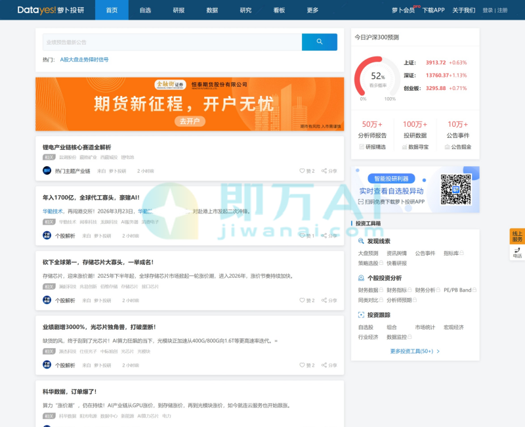Click the 数据寻宝 chart icon
Viewport: 525px width, 427px height.
[x=404, y=146]
